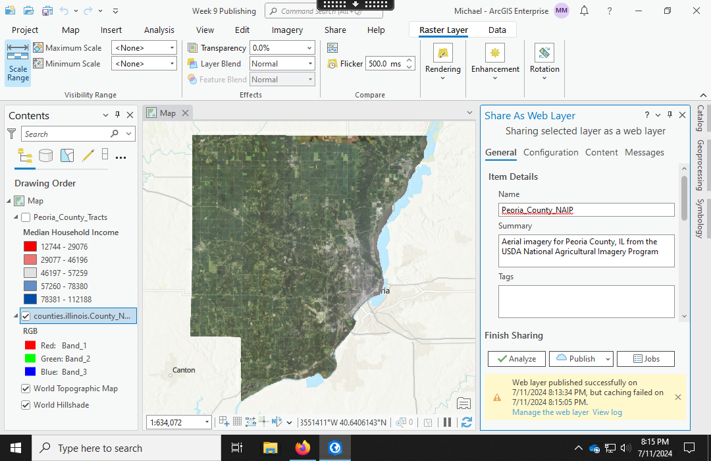Toggle World Hillshade layer visibility
This screenshot has width=711, height=461.
(x=26, y=405)
